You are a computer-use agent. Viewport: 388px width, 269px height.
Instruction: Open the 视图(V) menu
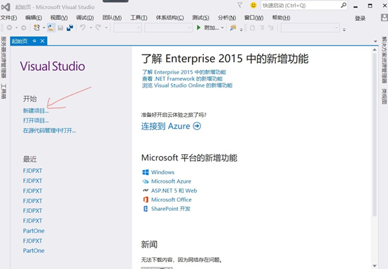tap(59, 18)
